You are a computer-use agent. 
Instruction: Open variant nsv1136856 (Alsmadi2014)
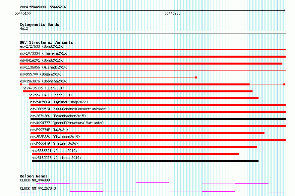pos(44,67)
